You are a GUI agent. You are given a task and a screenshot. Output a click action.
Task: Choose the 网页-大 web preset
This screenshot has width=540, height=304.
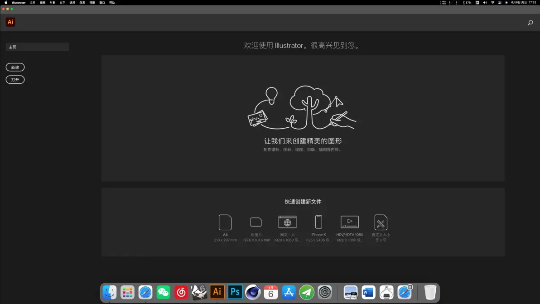287,228
